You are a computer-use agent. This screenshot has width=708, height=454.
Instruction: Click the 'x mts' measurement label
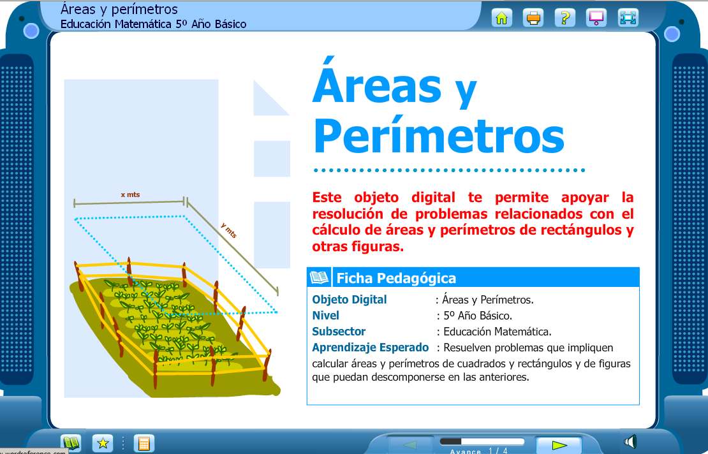point(130,194)
